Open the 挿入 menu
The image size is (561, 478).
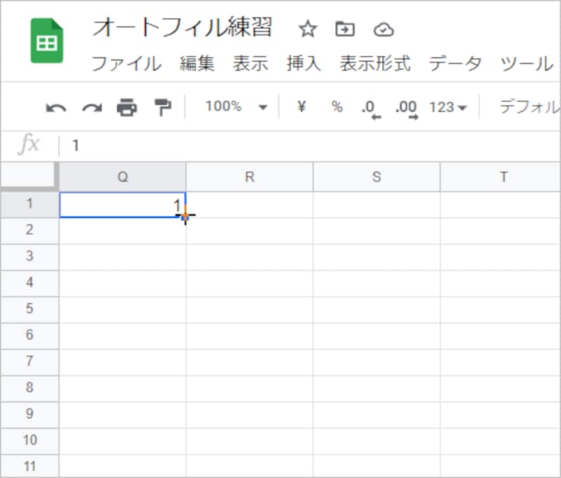(x=303, y=64)
